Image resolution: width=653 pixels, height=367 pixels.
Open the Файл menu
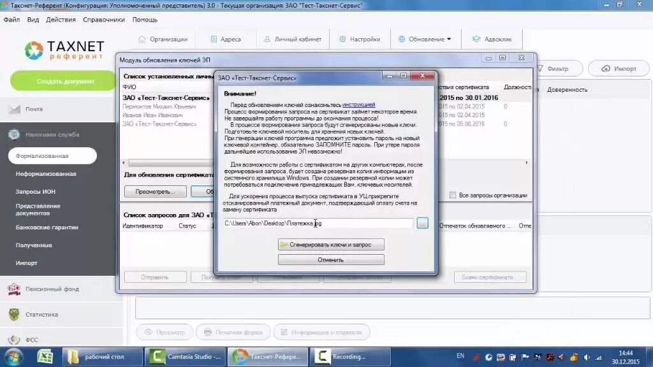[11, 20]
